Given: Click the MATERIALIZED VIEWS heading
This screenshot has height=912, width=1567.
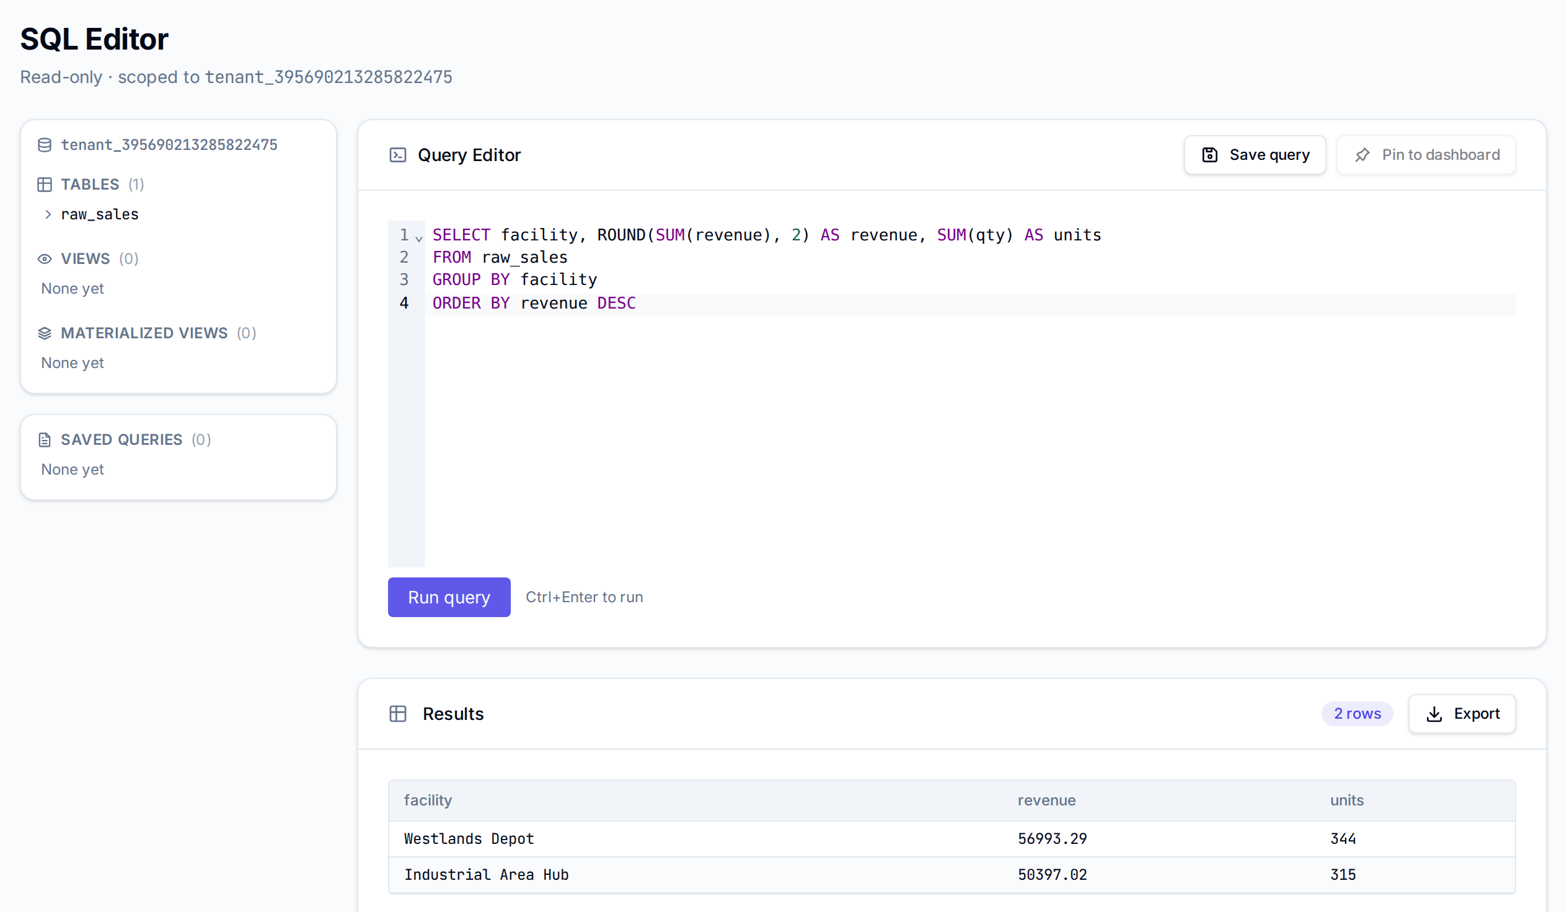Looking at the screenshot, I should tap(144, 333).
